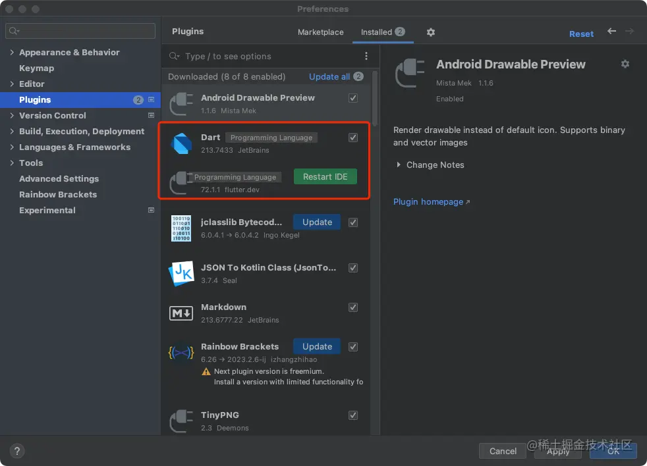Image resolution: width=647 pixels, height=466 pixels.
Task: Click the Android Drawable Preview list plug icon
Action: 181,104
